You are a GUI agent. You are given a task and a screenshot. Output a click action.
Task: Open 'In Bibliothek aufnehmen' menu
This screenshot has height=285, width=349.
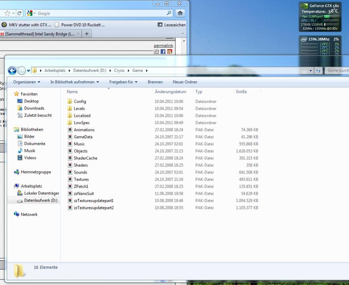pos(75,82)
